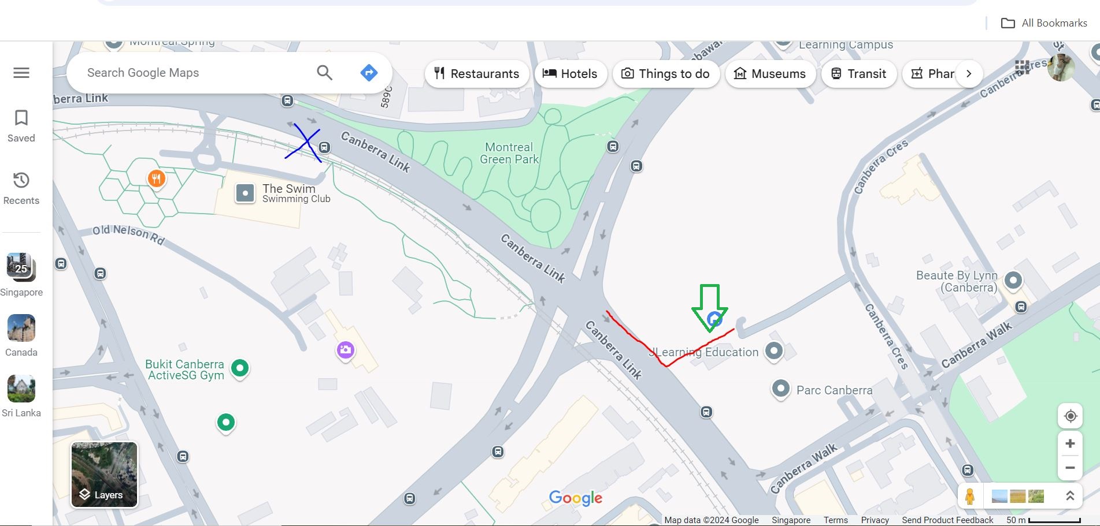This screenshot has height=526, width=1100.
Task: Click the search magnifier icon
Action: 324,73
